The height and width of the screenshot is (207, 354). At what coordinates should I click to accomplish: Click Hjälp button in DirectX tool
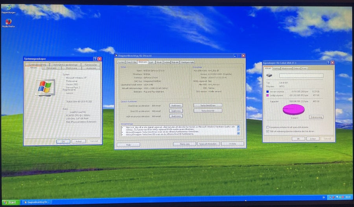(x=128, y=145)
